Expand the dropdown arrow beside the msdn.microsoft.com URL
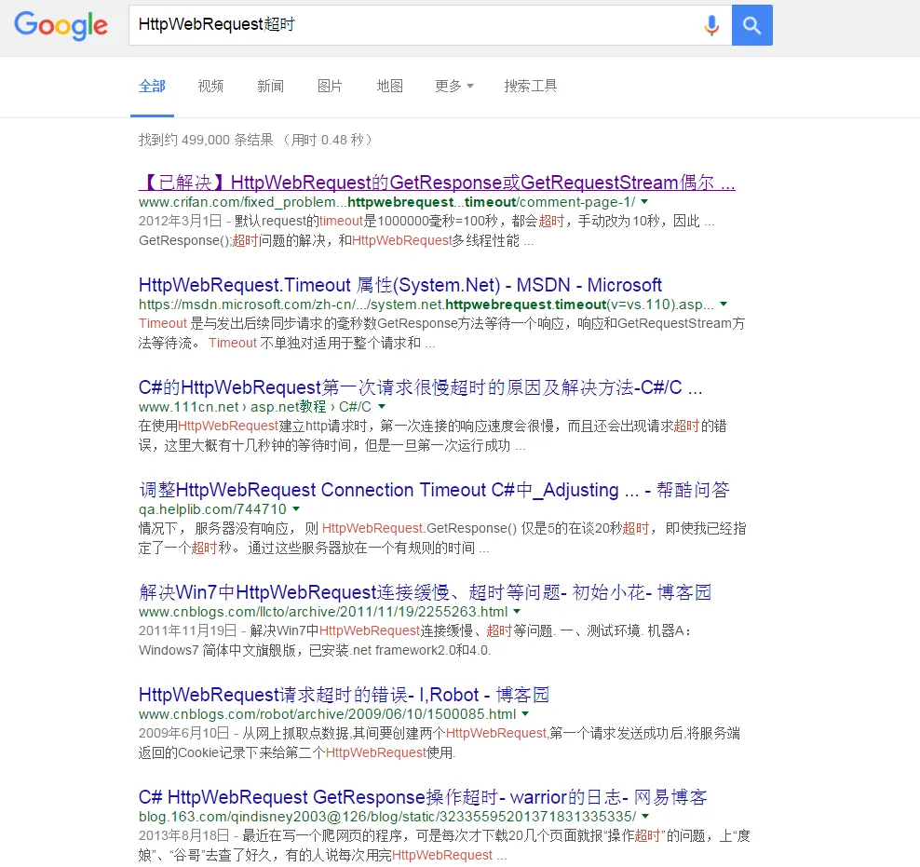The width and height of the screenshot is (920, 867). (724, 304)
